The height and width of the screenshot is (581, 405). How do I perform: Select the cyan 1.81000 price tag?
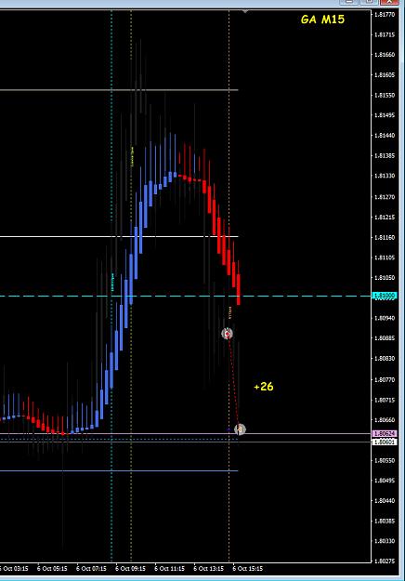[x=385, y=296]
